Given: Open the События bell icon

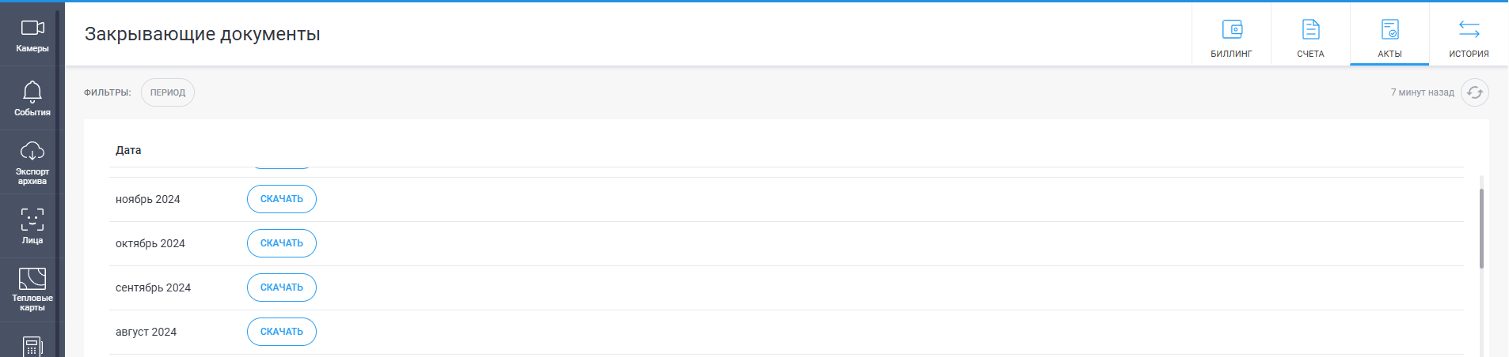Looking at the screenshot, I should click(32, 99).
